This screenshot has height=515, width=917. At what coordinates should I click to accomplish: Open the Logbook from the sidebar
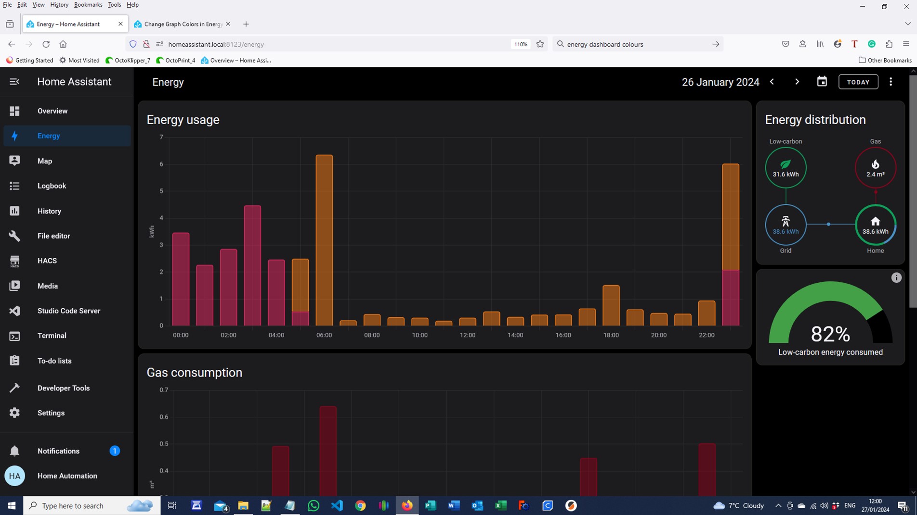pos(52,186)
